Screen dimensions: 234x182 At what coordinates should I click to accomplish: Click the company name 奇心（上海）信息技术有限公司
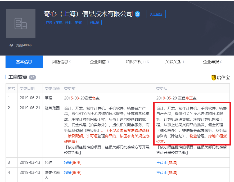click(x=88, y=14)
